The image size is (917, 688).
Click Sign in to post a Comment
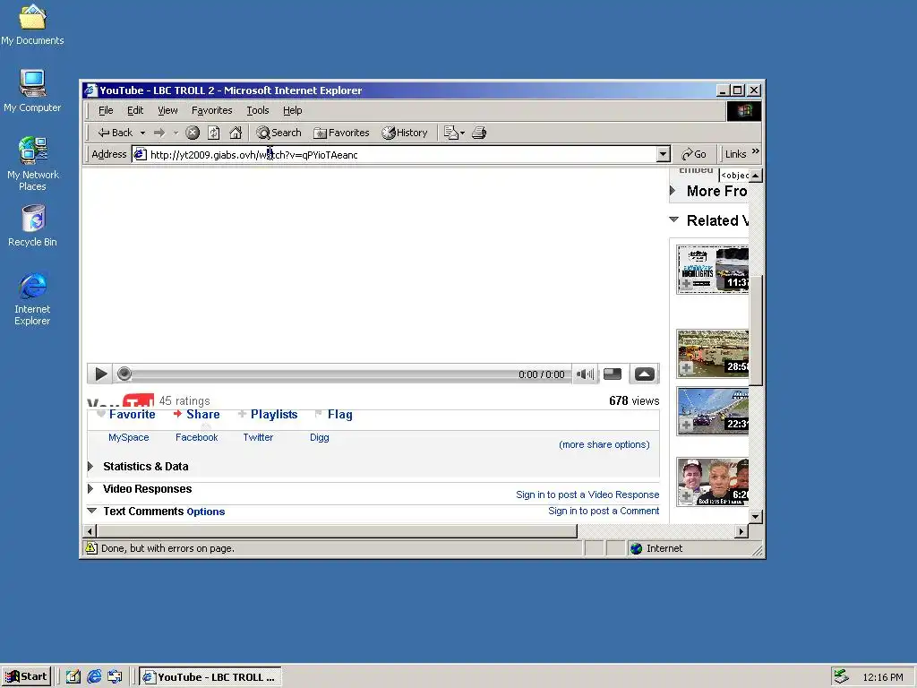[x=604, y=511]
